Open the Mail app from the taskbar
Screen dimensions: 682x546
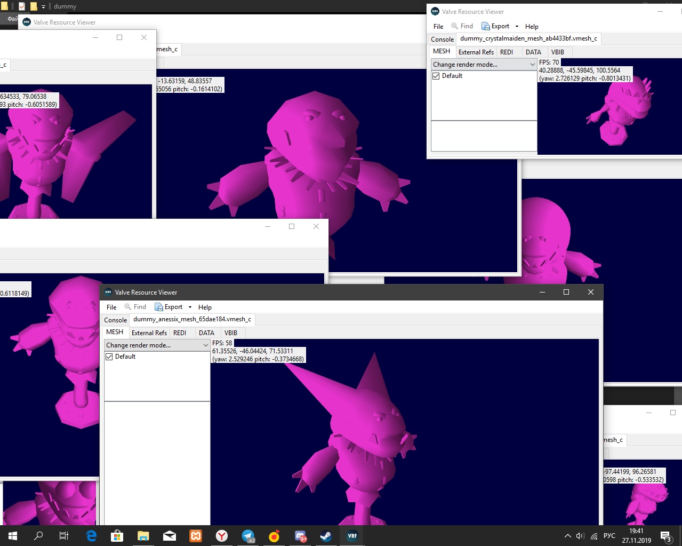point(170,536)
